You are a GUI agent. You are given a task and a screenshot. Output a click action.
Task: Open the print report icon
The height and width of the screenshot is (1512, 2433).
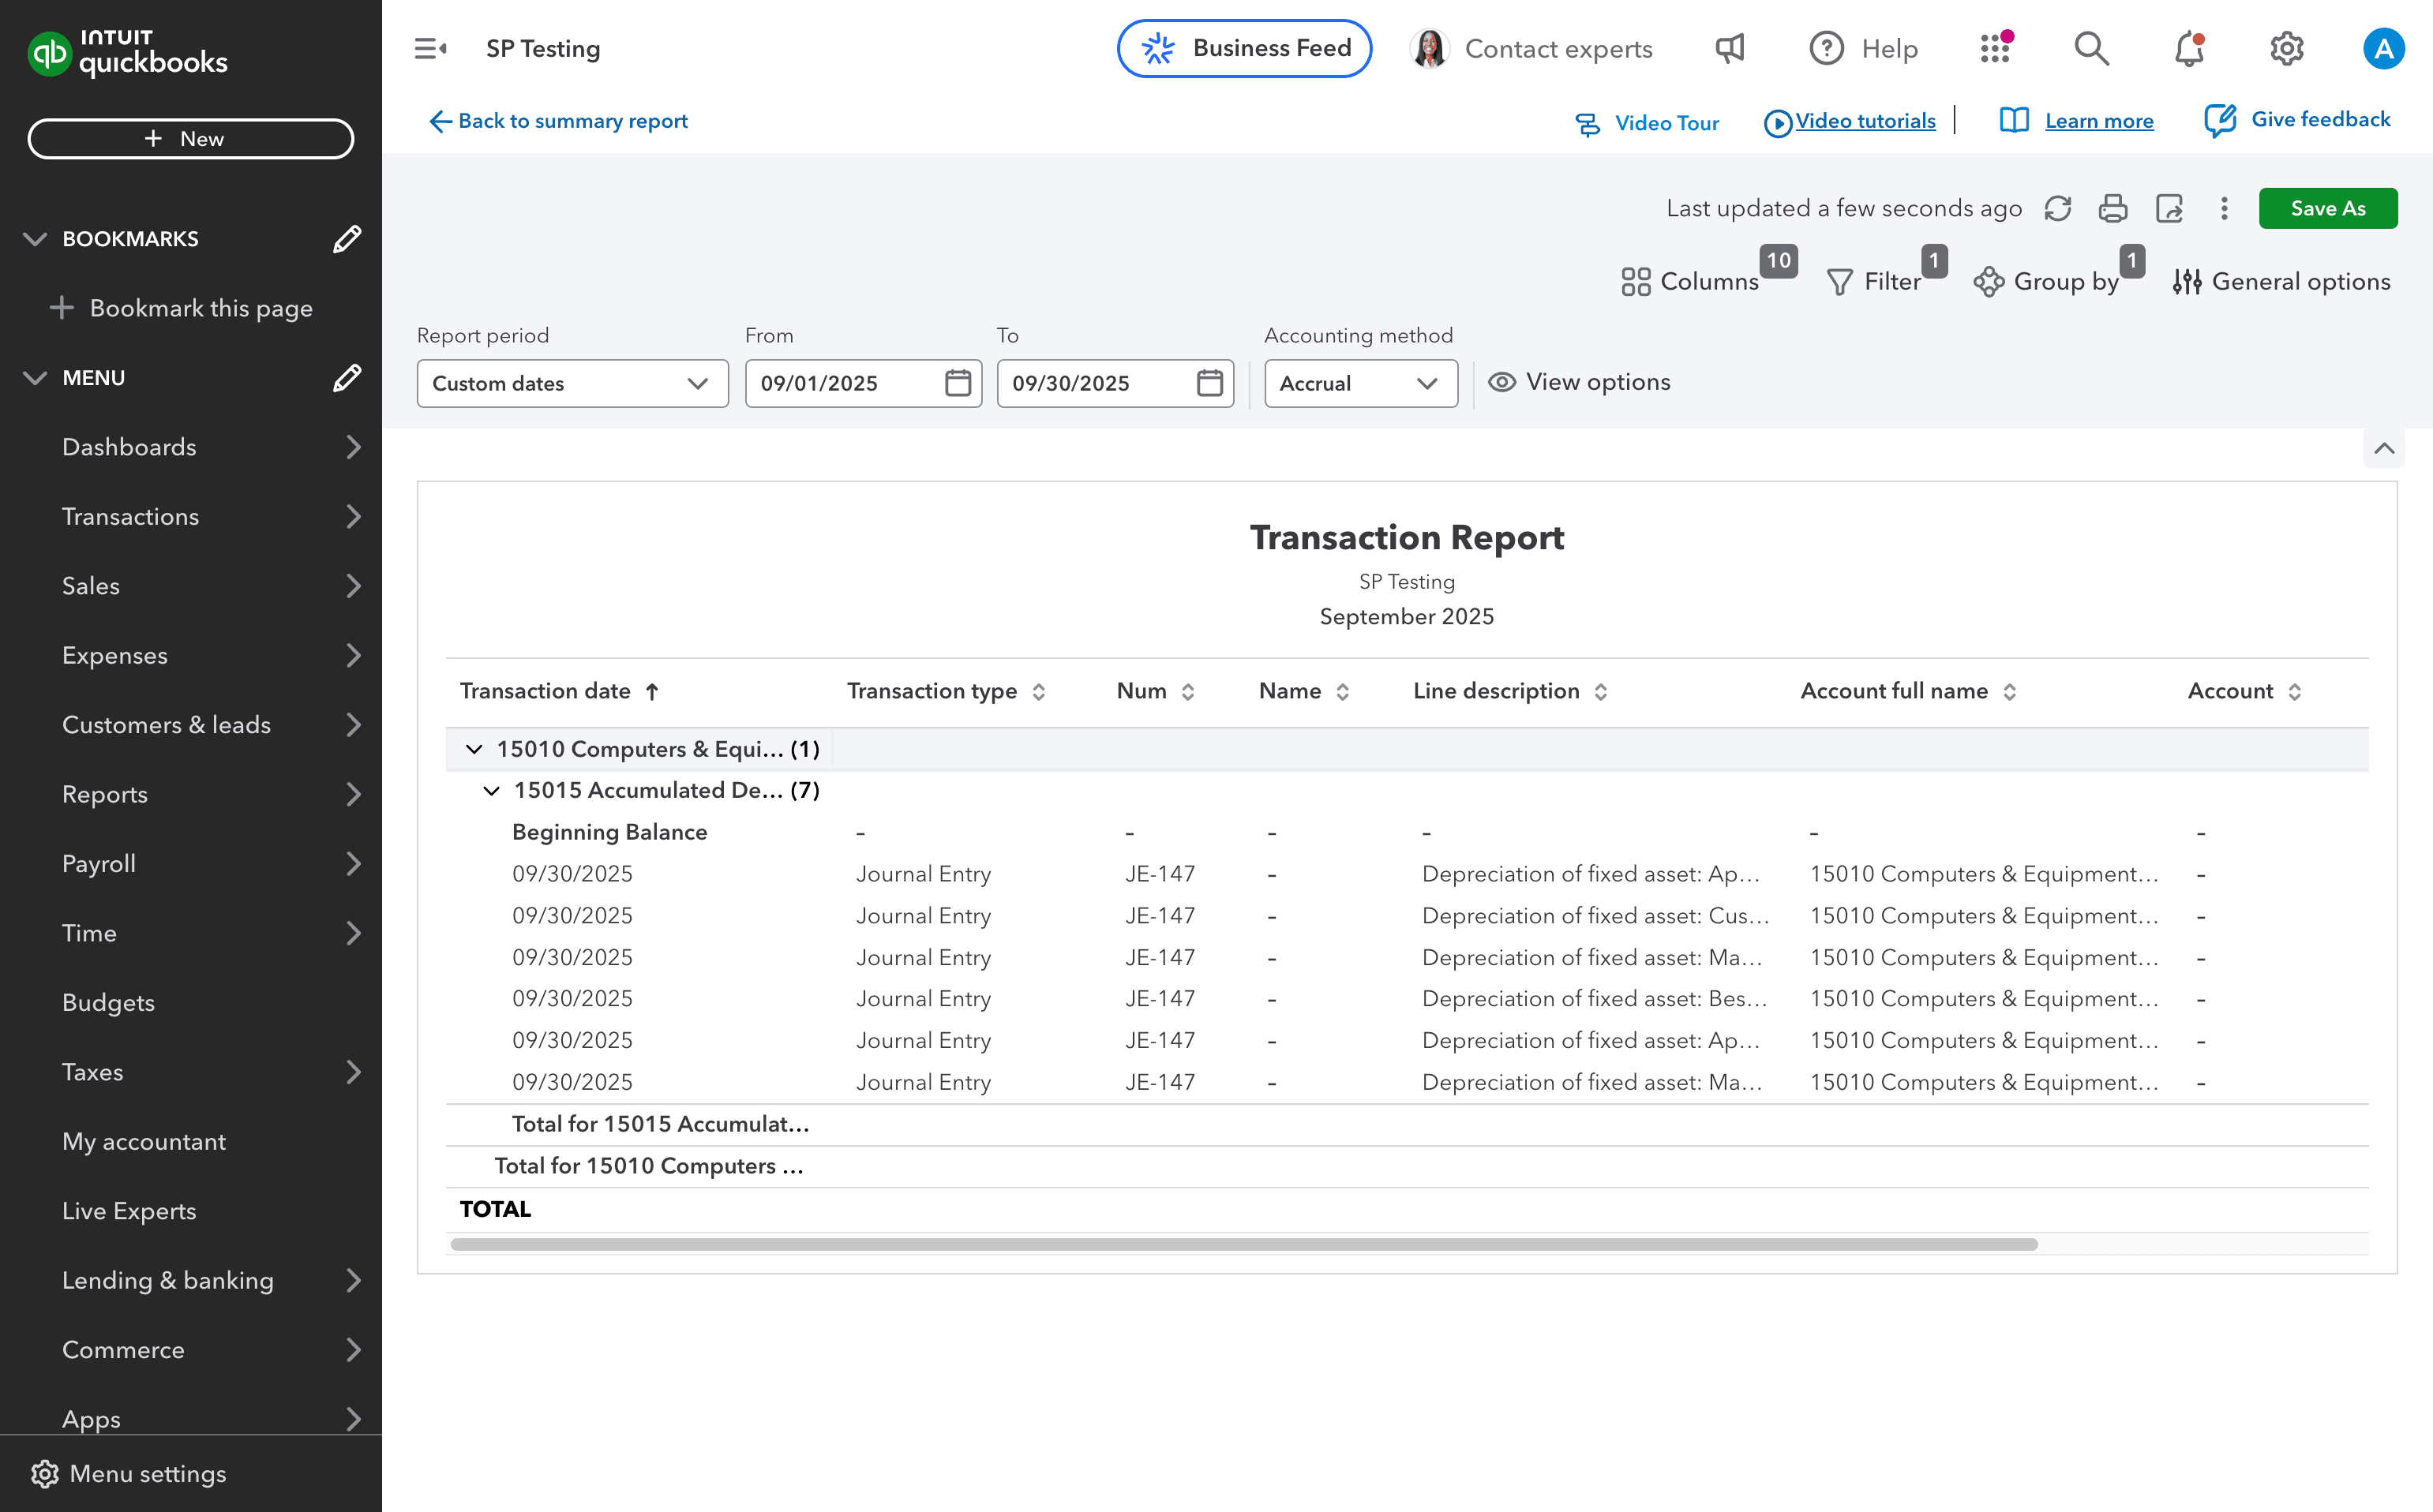(2112, 208)
